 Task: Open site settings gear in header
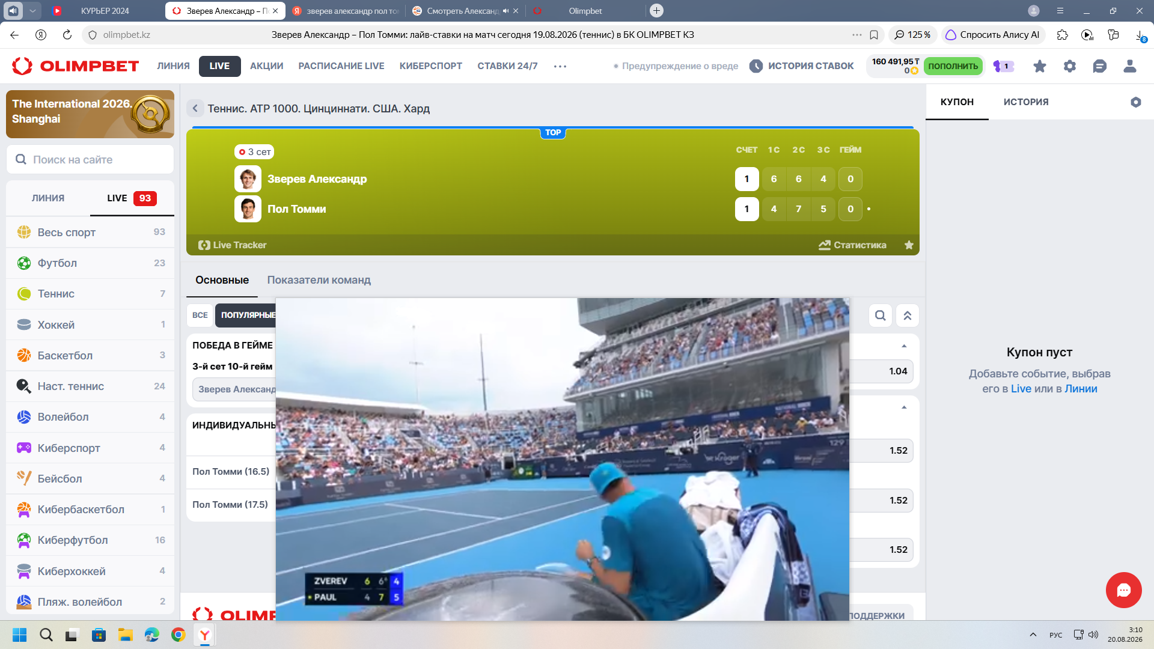tap(1069, 66)
